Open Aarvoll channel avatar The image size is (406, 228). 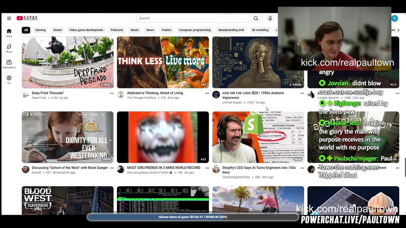pos(26,169)
